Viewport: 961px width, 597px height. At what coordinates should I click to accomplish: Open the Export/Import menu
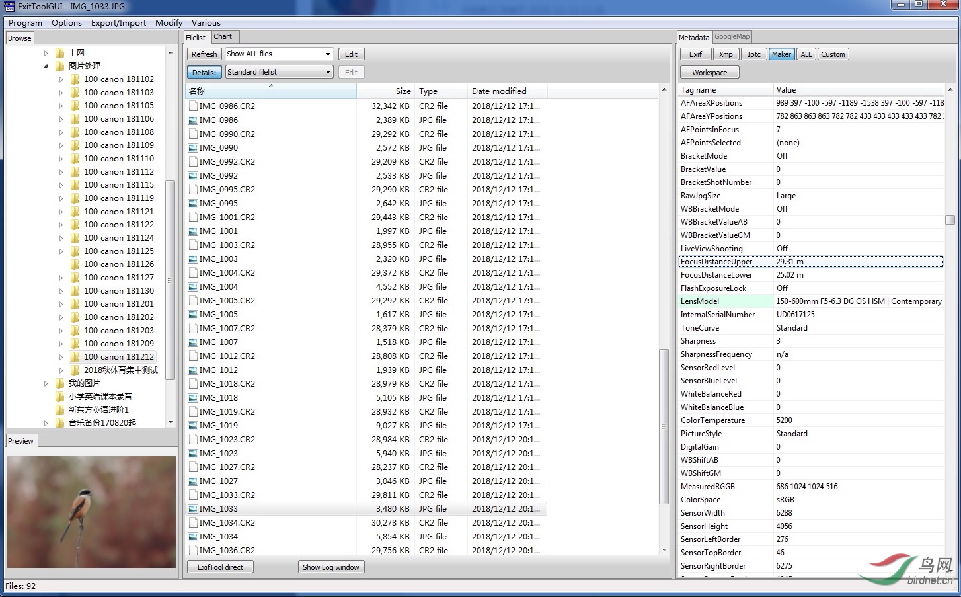coord(118,22)
